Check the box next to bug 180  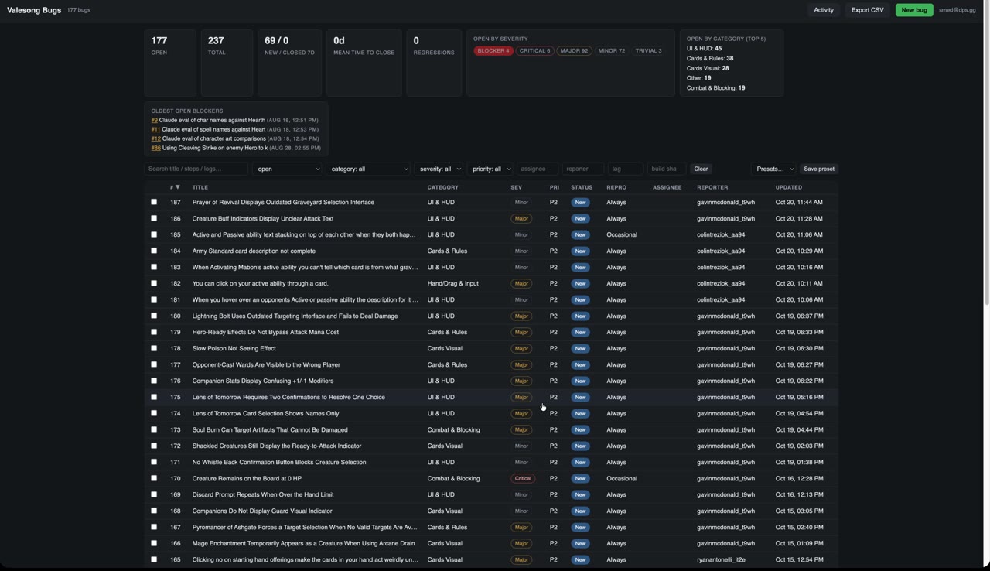point(154,316)
